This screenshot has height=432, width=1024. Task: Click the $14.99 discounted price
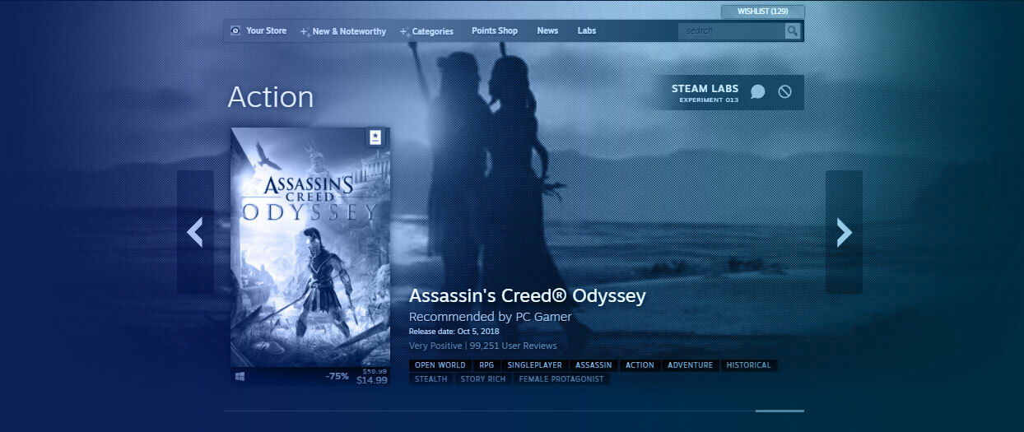tap(371, 380)
